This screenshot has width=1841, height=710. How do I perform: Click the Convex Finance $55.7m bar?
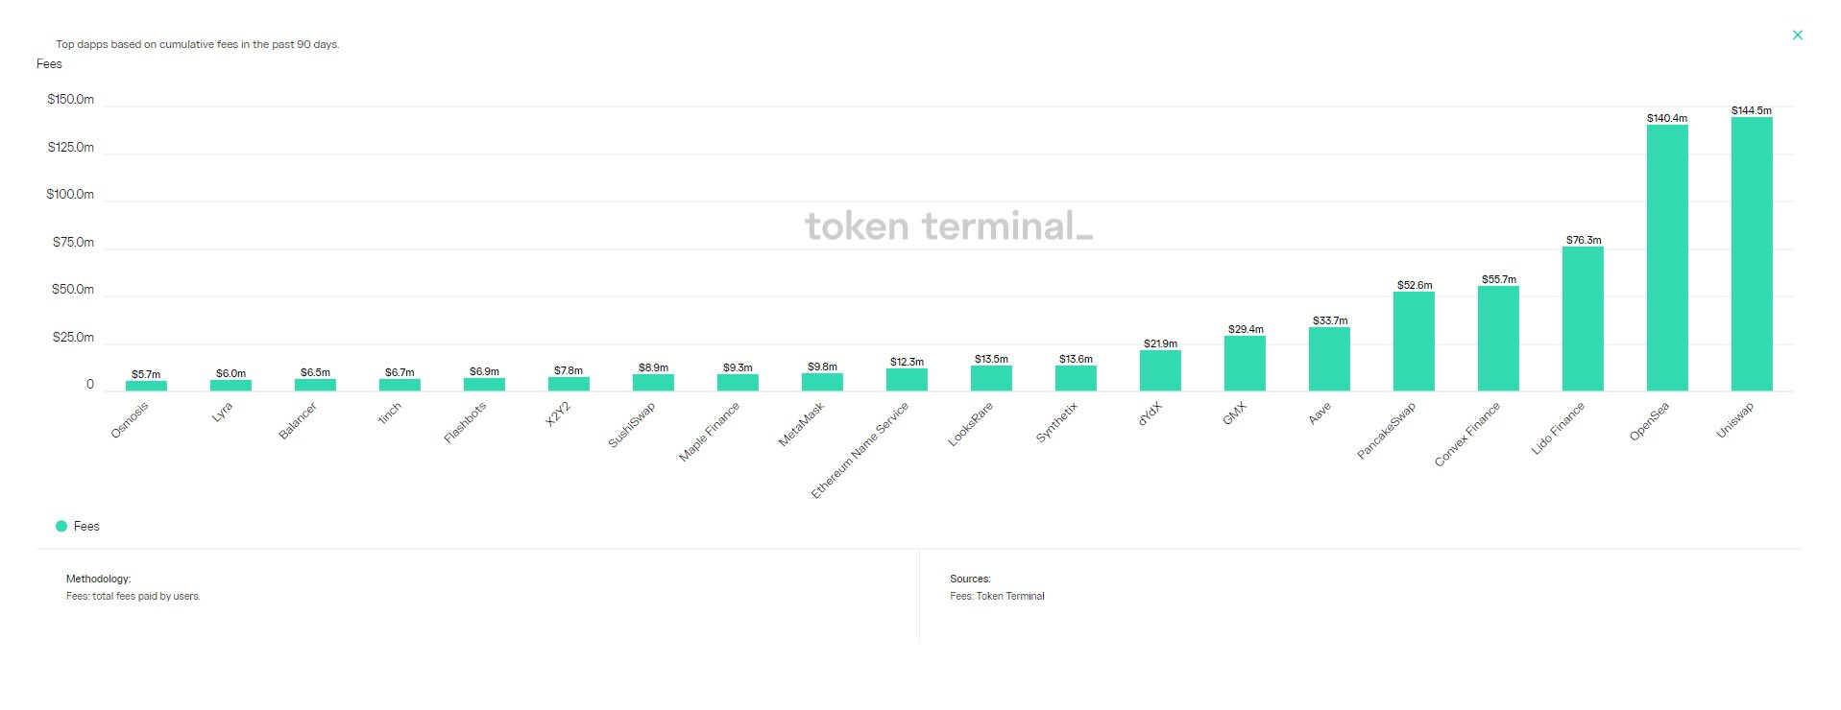[x=1497, y=339]
